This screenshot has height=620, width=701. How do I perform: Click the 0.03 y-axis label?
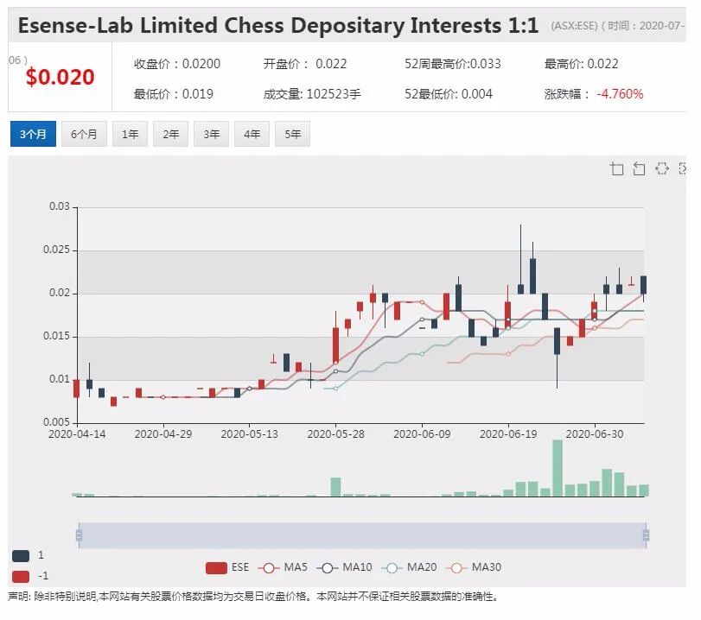[x=59, y=206]
